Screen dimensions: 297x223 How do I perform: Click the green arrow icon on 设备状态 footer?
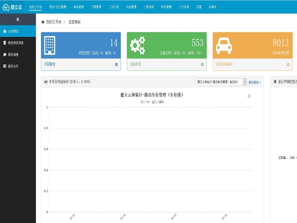[202, 65]
